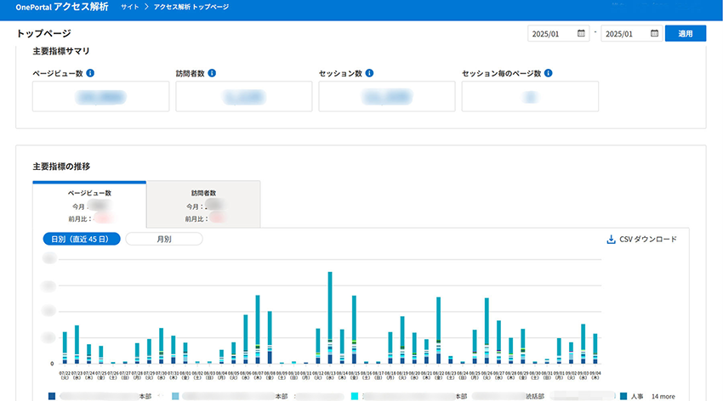Click the start date input field
Image resolution: width=723 pixels, height=401 pixels.
tap(551, 34)
